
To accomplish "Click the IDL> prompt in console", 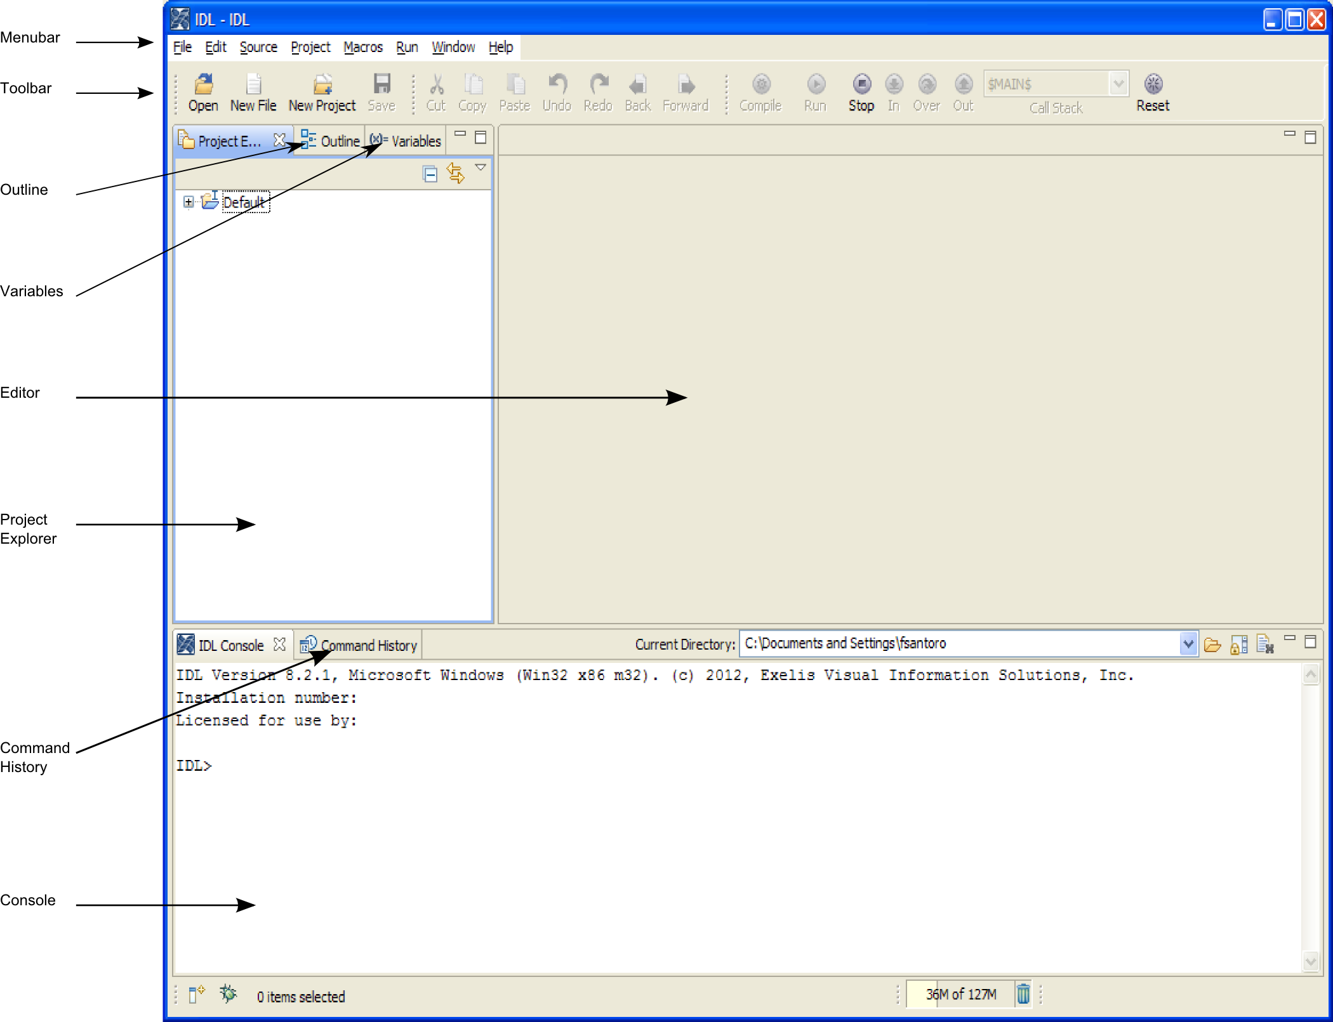I will coord(194,766).
